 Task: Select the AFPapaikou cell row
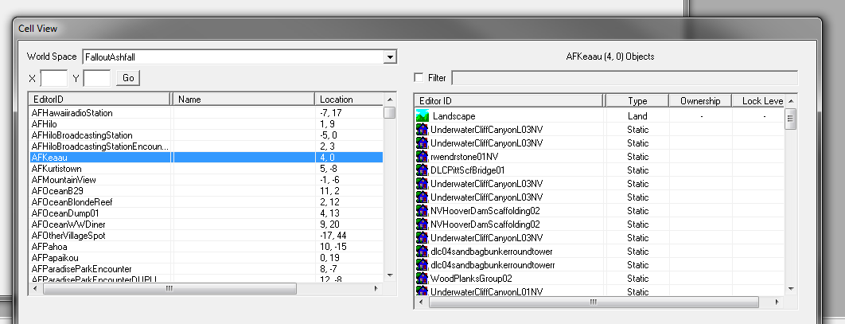[x=206, y=258]
